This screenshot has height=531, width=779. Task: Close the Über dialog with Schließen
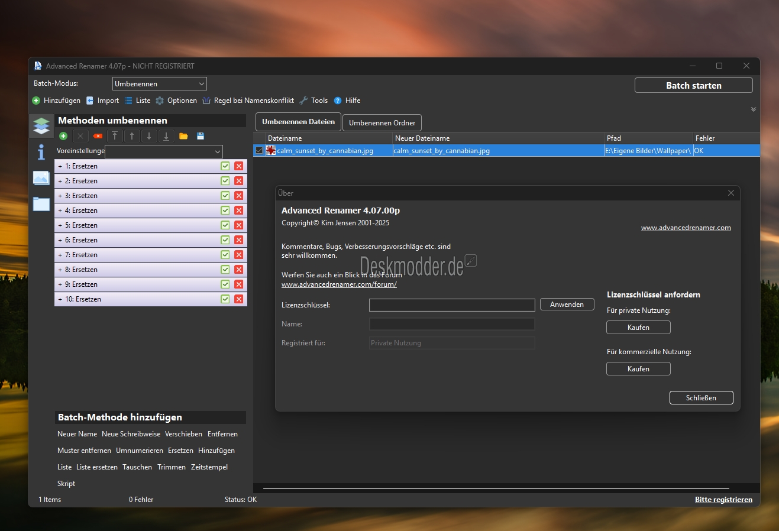(701, 398)
